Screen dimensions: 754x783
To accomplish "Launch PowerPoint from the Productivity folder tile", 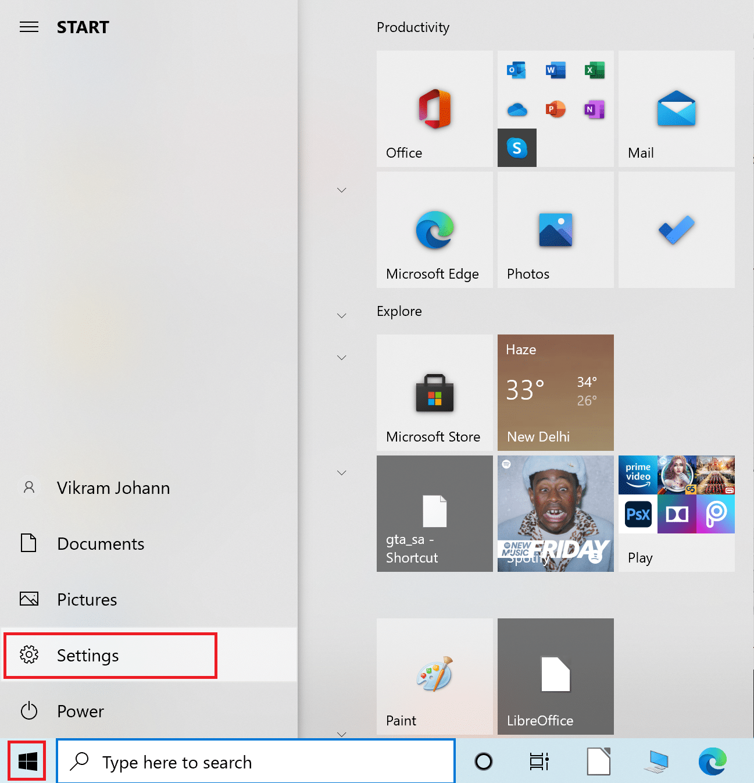I will [x=556, y=109].
